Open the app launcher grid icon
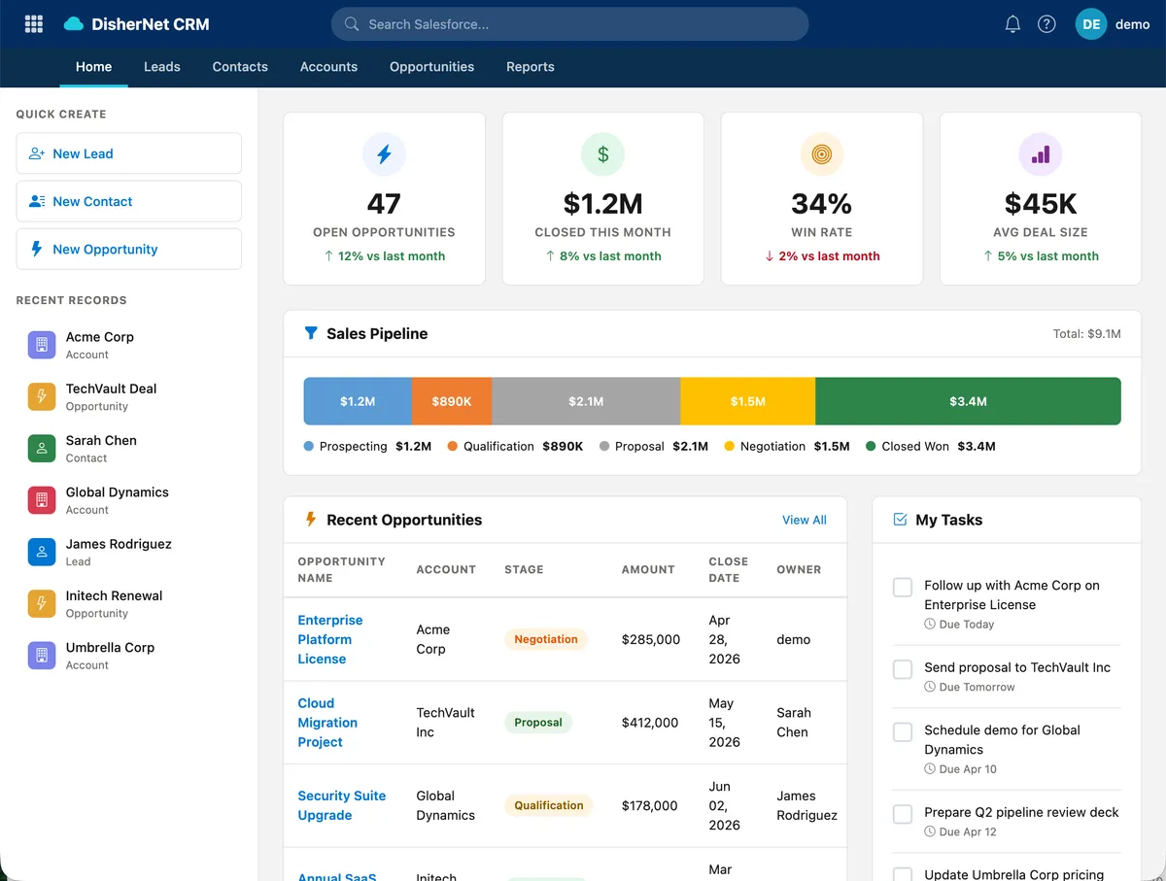This screenshot has width=1166, height=881. 33,24
